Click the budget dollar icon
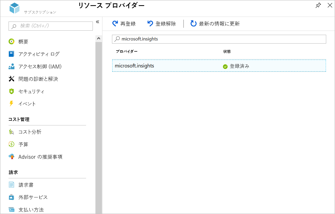The height and width of the screenshot is (214, 335). [11, 144]
